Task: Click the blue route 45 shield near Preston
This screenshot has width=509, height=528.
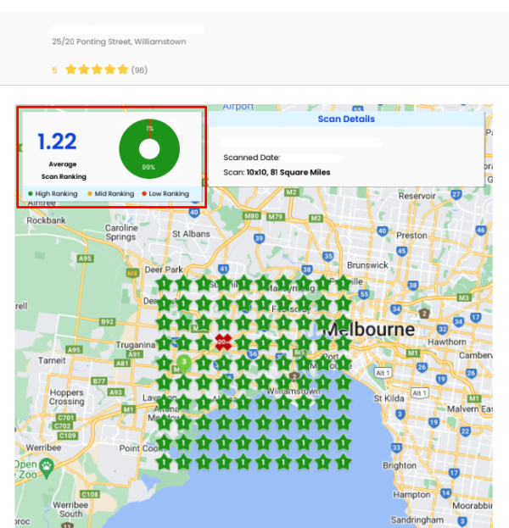Action: pos(401,251)
